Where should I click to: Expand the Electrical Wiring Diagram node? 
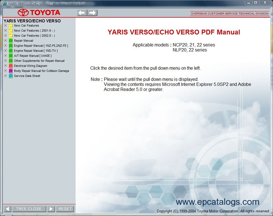point(5,65)
